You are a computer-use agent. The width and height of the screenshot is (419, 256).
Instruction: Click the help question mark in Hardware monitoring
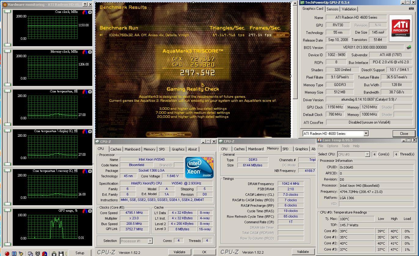tap(85, 5)
